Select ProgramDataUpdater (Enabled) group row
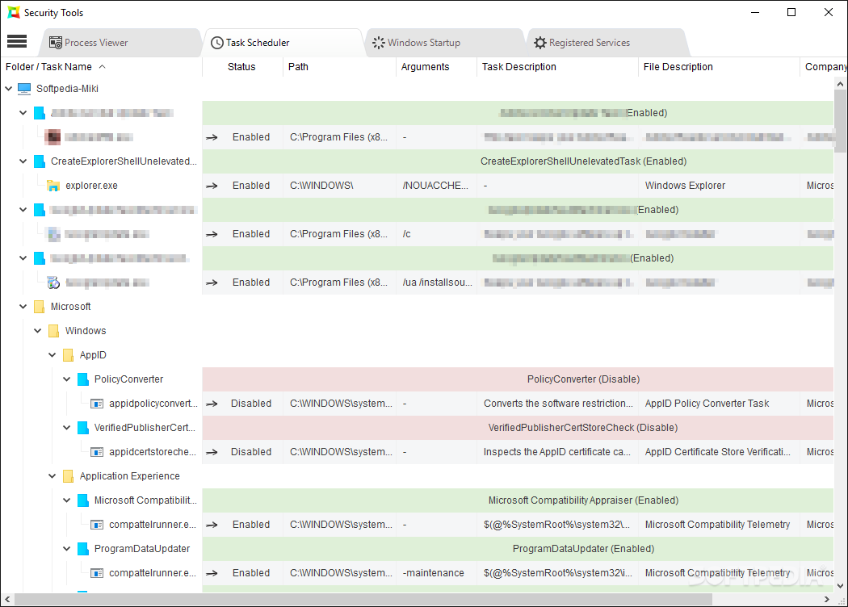The image size is (848, 607). click(518, 549)
